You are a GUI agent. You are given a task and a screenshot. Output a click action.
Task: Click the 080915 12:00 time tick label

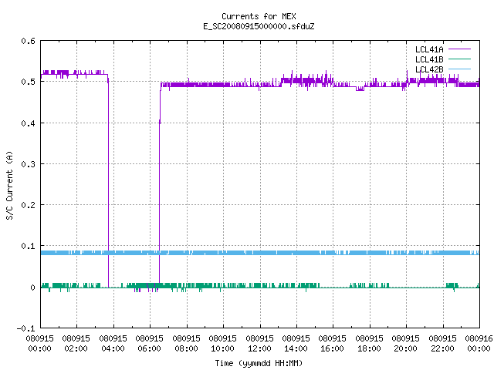[x=259, y=344]
